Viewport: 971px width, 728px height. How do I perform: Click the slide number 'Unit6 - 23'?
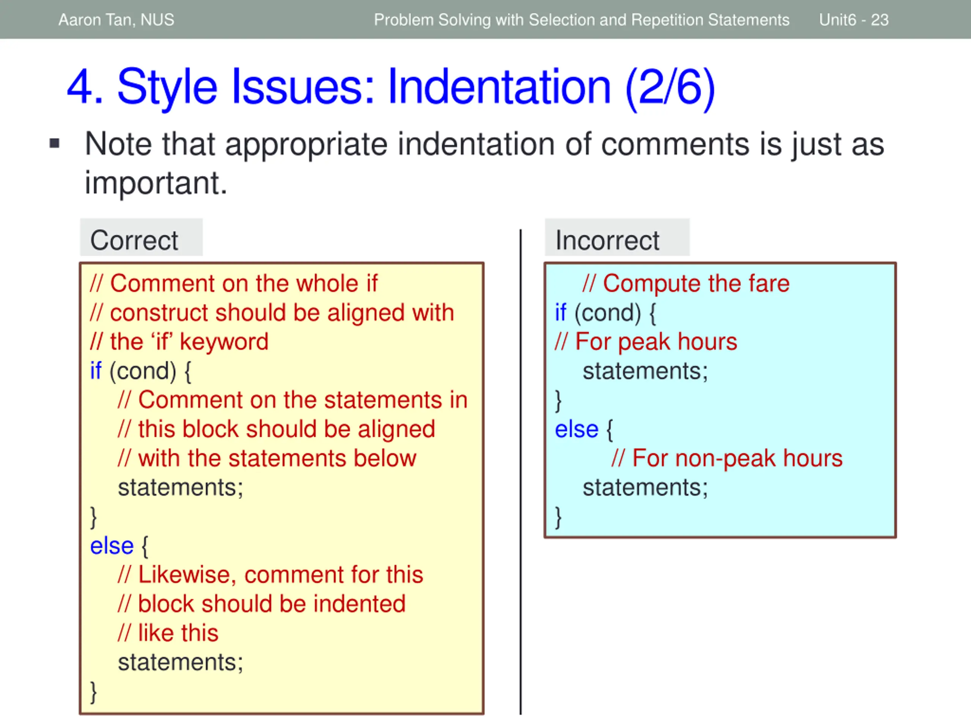coord(854,20)
